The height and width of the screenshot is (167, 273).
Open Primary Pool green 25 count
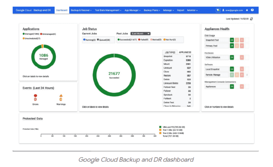pos(232,46)
